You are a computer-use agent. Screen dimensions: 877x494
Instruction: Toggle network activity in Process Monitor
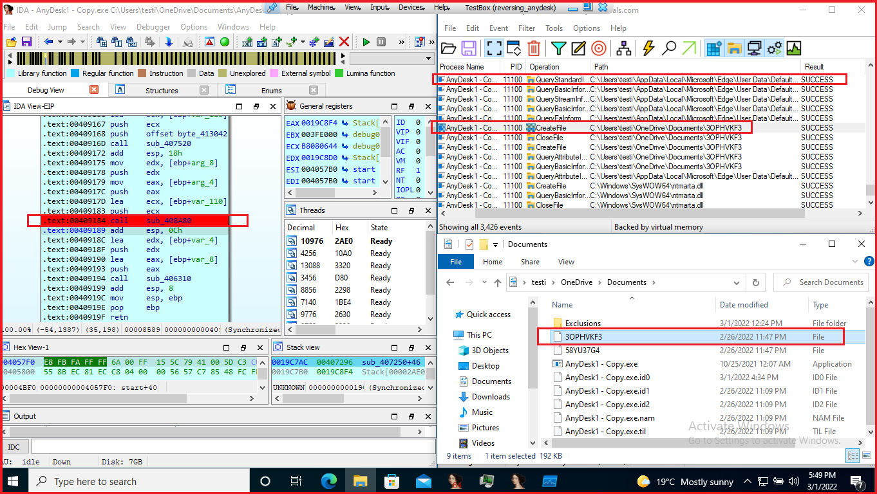[x=754, y=48]
